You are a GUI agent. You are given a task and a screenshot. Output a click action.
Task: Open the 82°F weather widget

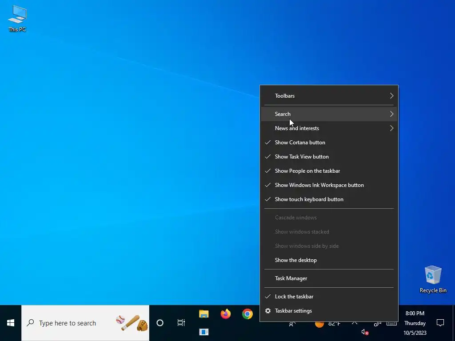tap(328, 323)
